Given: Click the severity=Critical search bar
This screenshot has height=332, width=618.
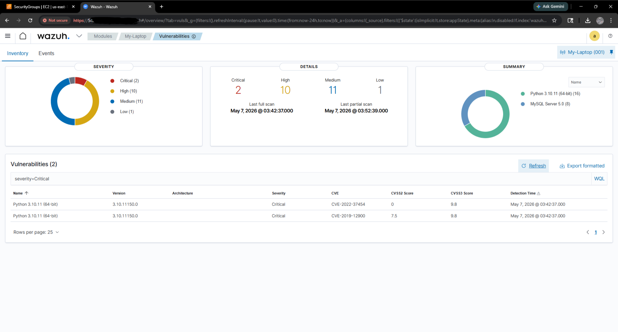Looking at the screenshot, I should pos(301,179).
